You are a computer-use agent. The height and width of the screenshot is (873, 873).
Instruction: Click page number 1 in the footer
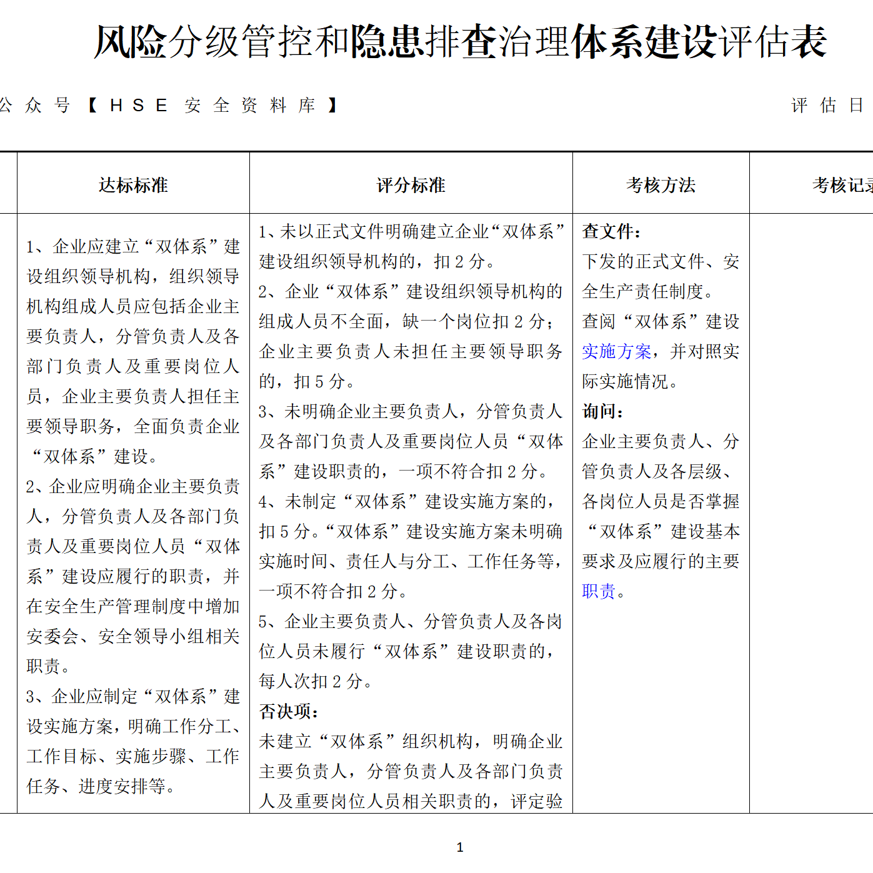(460, 847)
